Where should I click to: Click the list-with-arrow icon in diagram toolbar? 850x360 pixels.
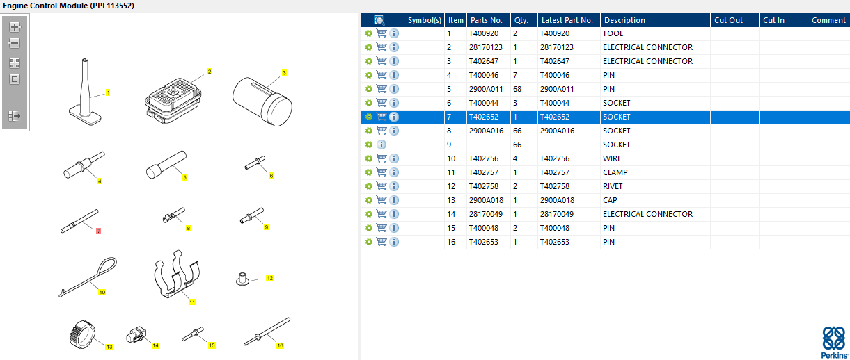15,116
